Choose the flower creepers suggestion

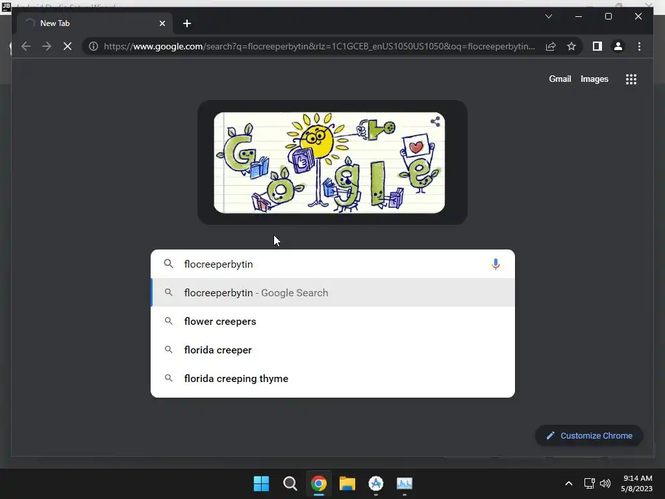[332, 321]
